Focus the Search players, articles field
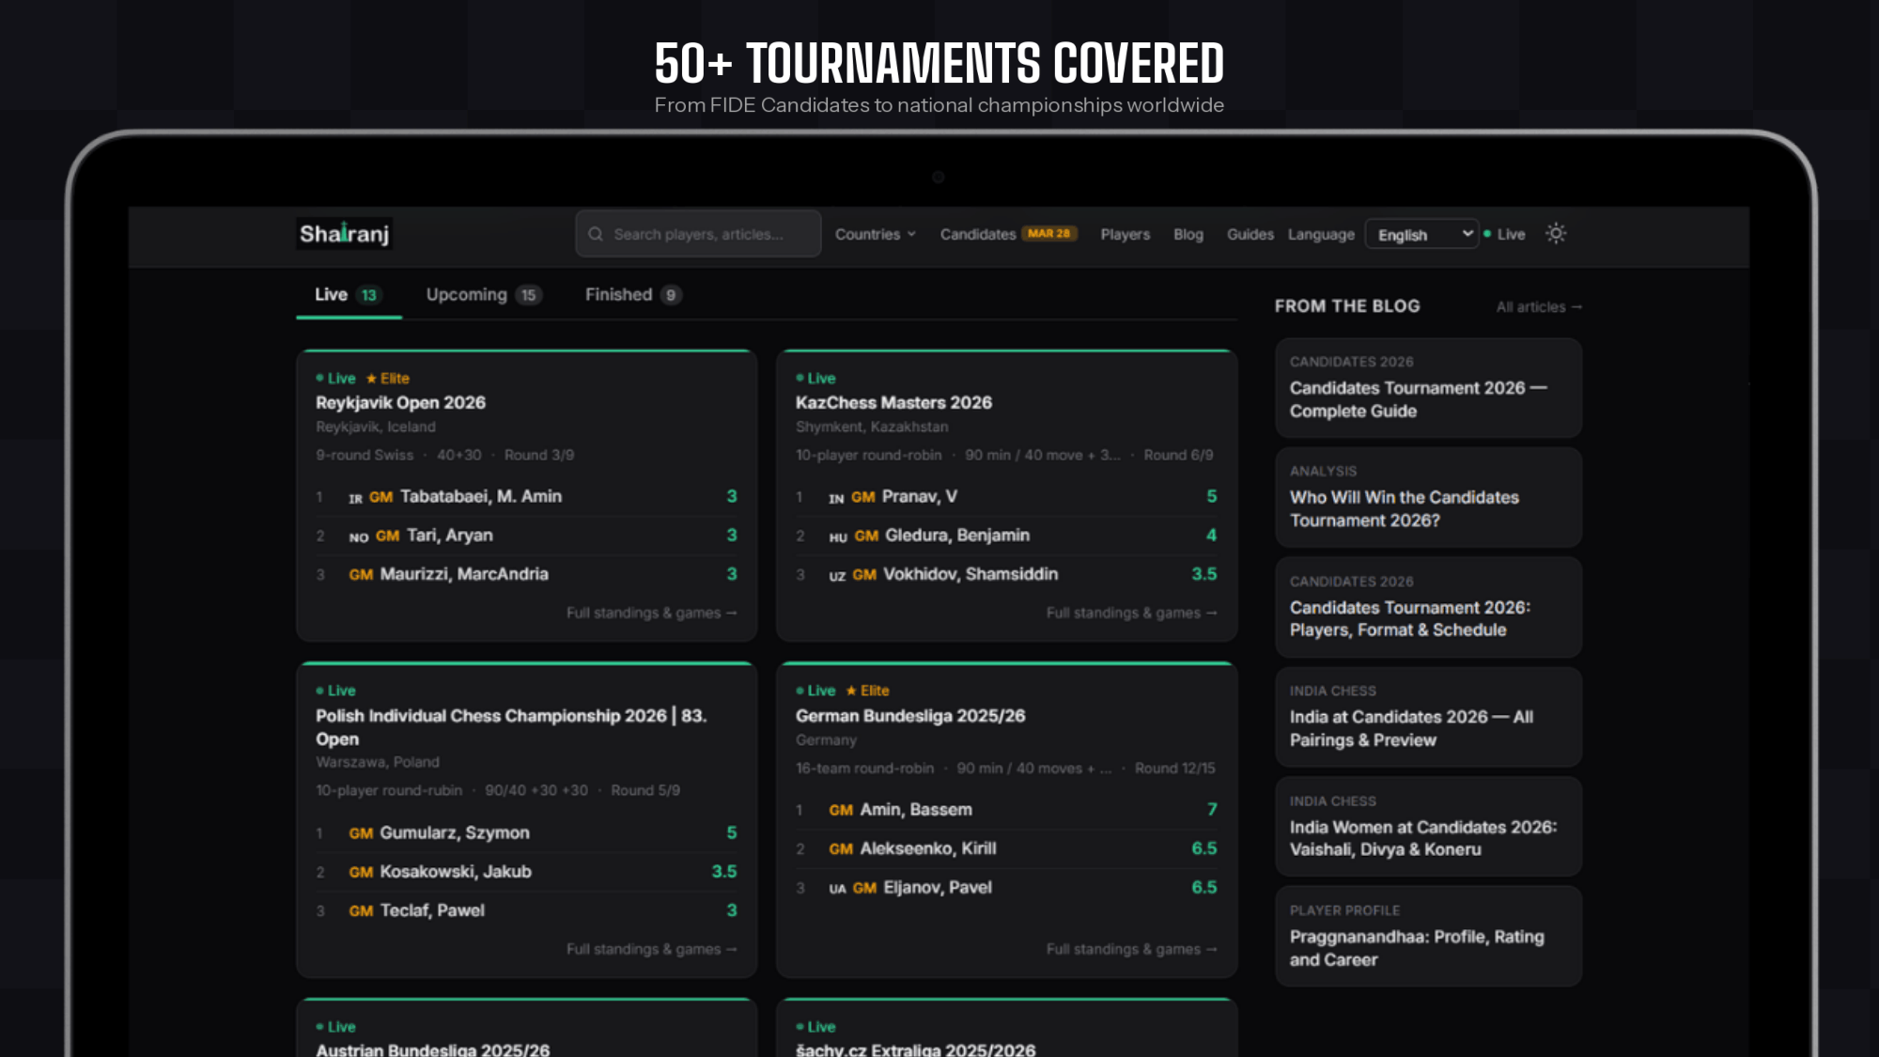This screenshot has height=1057, width=1879. [705, 234]
